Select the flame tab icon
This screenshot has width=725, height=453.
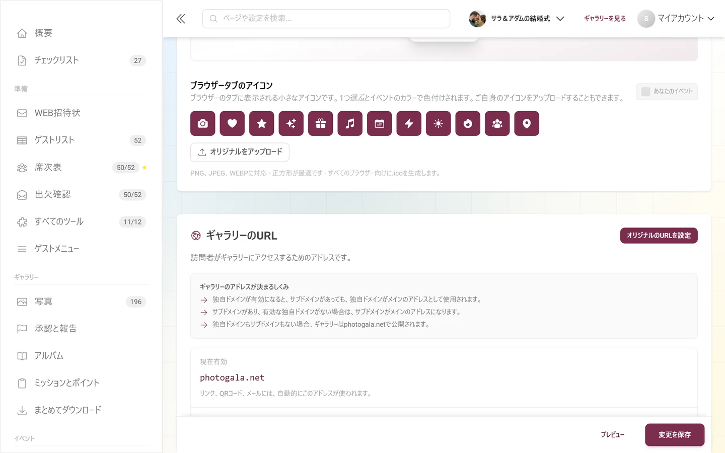468,123
